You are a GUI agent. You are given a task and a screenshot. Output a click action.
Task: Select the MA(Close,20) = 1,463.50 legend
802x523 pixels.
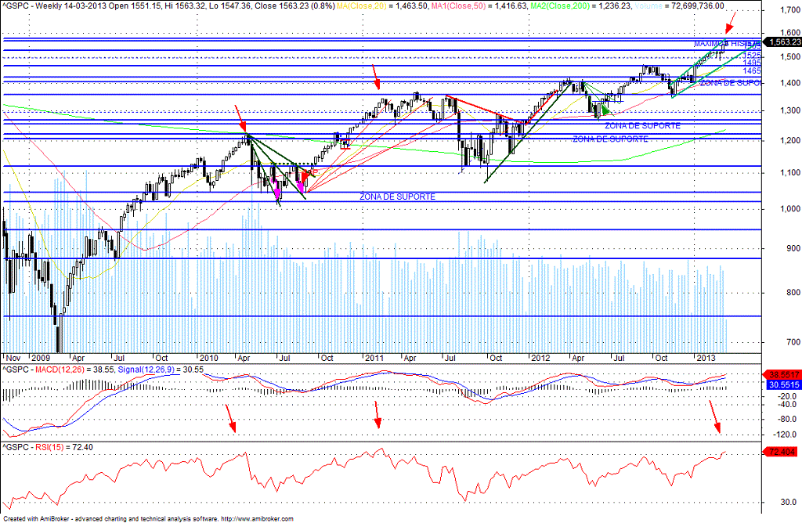click(381, 6)
